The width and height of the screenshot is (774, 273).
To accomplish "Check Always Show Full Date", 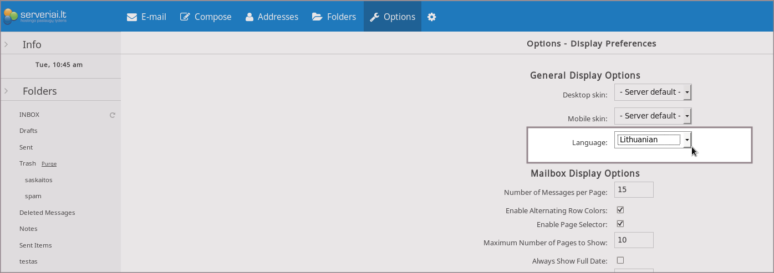I will [620, 260].
